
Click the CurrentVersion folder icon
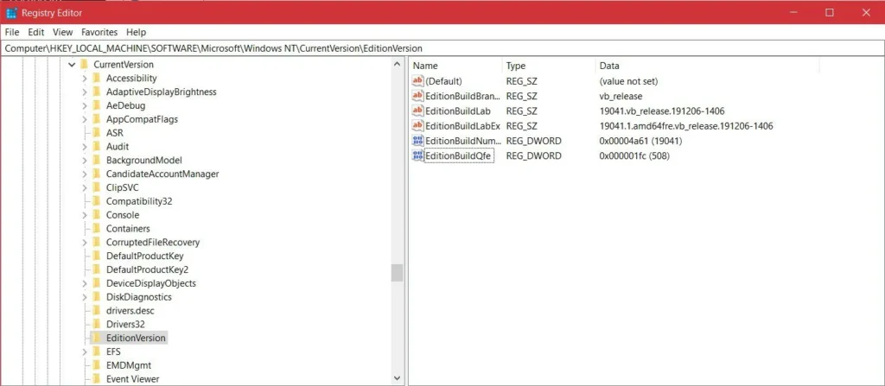(84, 65)
